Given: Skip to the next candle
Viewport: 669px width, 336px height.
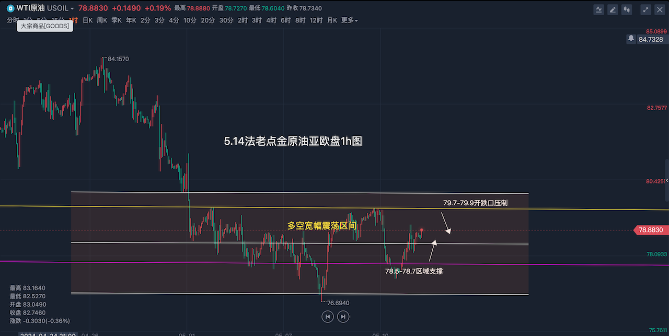Looking at the screenshot, I should point(343,316).
